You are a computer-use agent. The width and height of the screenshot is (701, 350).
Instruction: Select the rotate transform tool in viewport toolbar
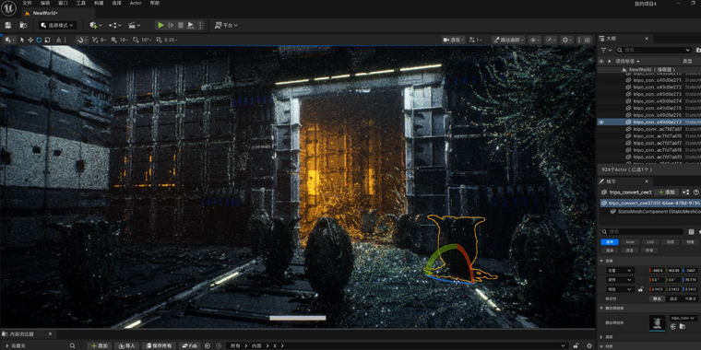[x=39, y=40]
